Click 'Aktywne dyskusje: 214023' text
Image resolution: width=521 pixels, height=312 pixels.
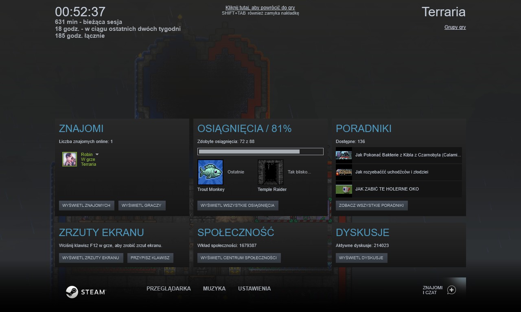point(362,245)
